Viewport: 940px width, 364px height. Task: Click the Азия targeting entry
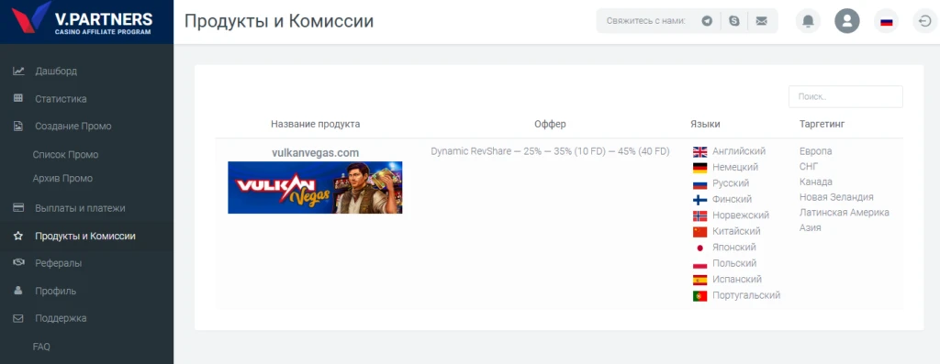810,227
